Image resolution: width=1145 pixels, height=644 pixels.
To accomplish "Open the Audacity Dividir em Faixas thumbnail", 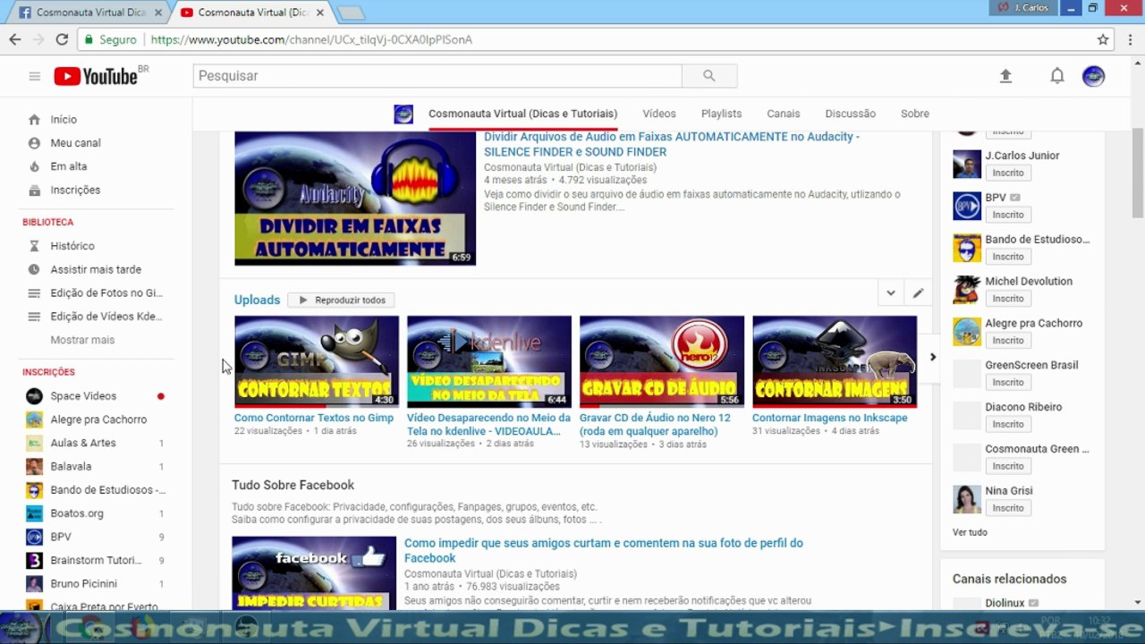I will [x=355, y=199].
